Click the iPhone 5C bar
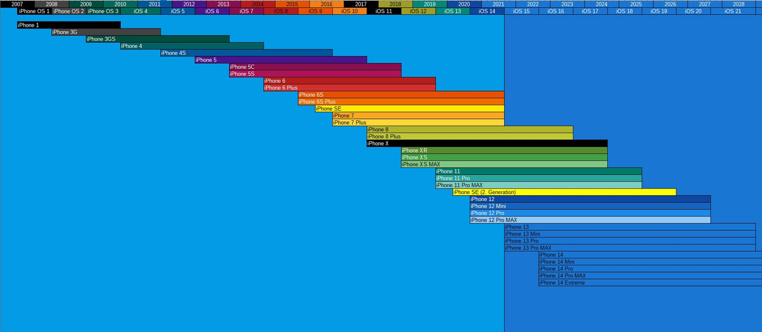Screen dimensions: 762x332 click(316, 67)
